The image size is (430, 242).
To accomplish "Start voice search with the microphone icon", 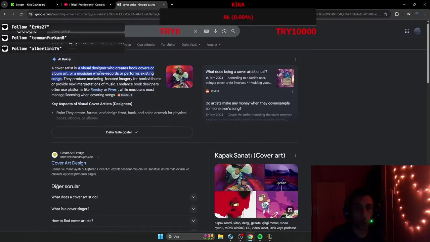I will pyautogui.click(x=215, y=31).
